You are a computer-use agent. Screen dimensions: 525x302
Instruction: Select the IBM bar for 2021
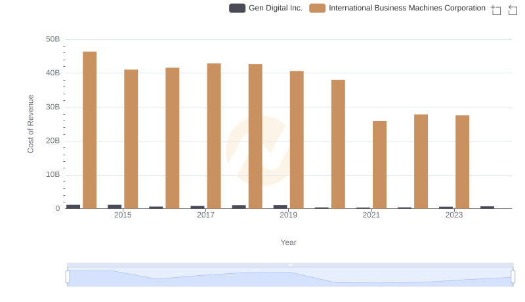(x=379, y=165)
